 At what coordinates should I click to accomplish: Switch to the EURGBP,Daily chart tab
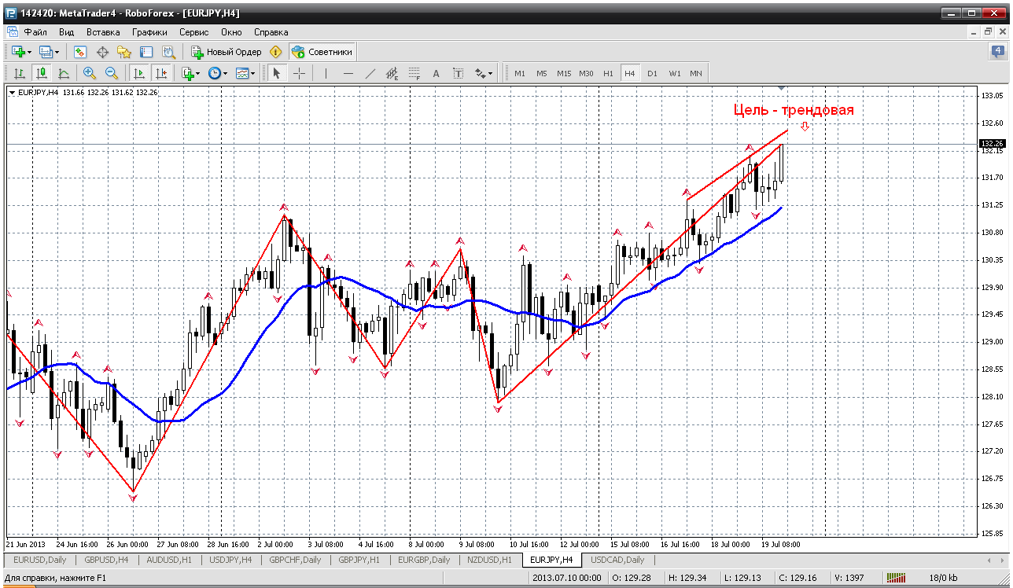[x=424, y=560]
